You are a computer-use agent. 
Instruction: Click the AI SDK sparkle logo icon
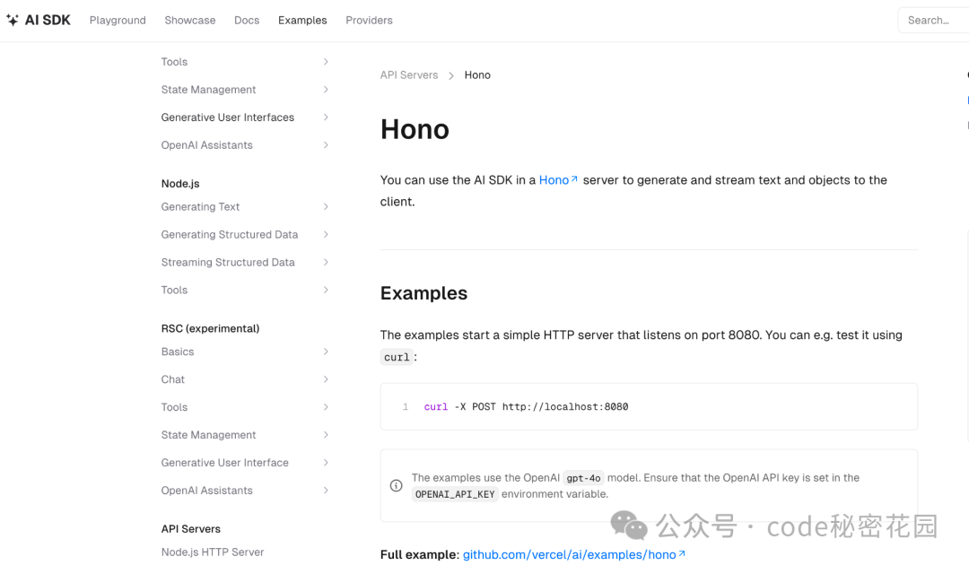pyautogui.click(x=13, y=19)
